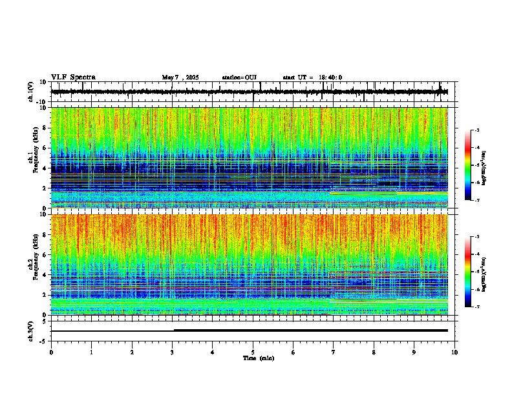Click the "-3" label on ch.2 color bar

point(476,237)
